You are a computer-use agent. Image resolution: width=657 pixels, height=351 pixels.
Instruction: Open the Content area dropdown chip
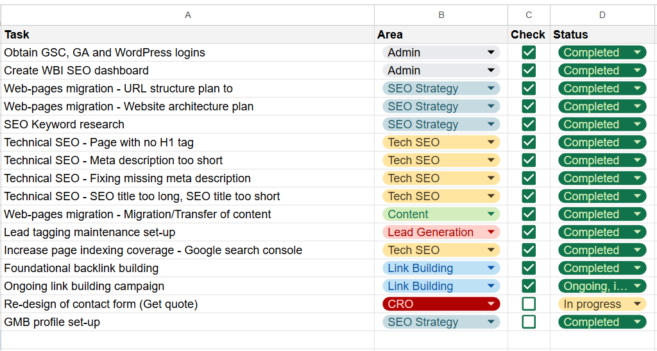tap(491, 214)
